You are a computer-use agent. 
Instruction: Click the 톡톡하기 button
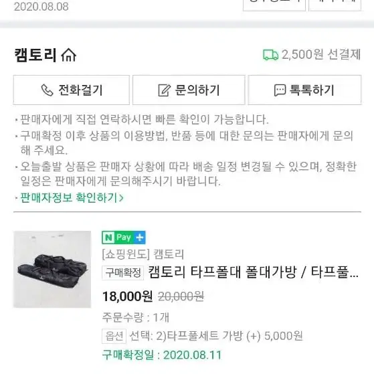point(304,90)
